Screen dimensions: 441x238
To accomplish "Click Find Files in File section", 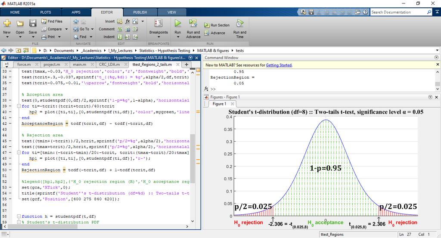I will point(52,22).
